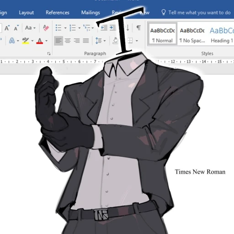This screenshot has height=234, width=234.
Task: Open the font color dropdown arrow
Action: point(46,41)
